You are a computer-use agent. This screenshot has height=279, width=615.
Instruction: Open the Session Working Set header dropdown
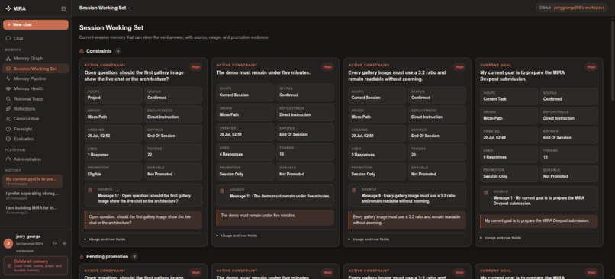pyautogui.click(x=105, y=8)
